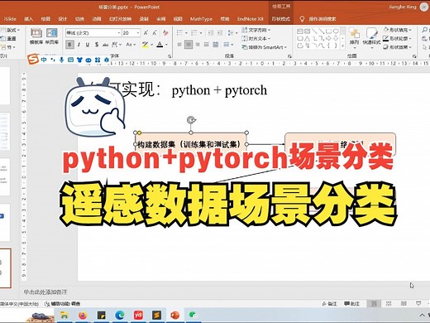
Task: Select the rectangle shape in gallery
Action: point(328,31)
